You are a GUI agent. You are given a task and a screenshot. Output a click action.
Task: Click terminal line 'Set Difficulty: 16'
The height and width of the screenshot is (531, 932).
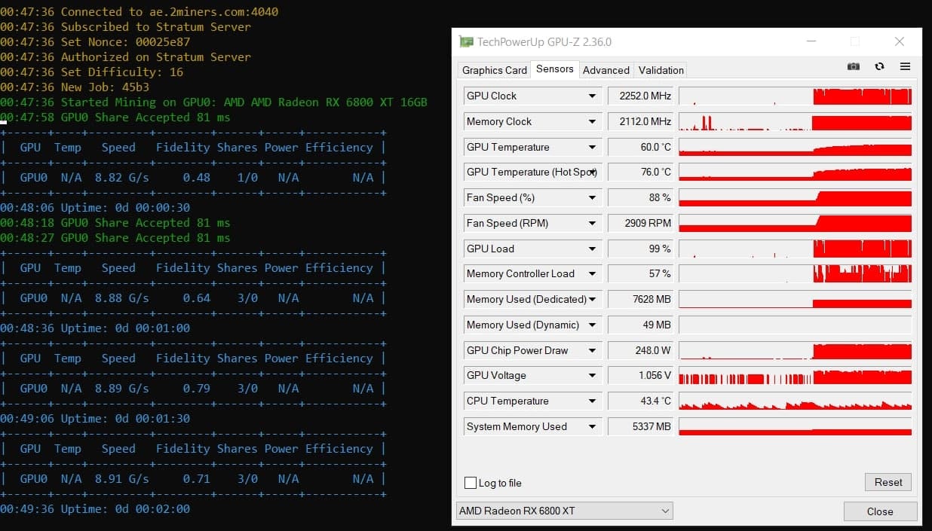91,72
